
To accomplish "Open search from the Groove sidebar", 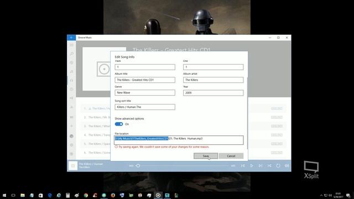I will point(71,54).
